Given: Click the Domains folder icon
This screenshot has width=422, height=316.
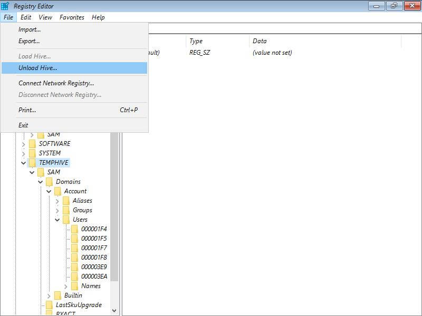Looking at the screenshot, I should click(x=49, y=182).
